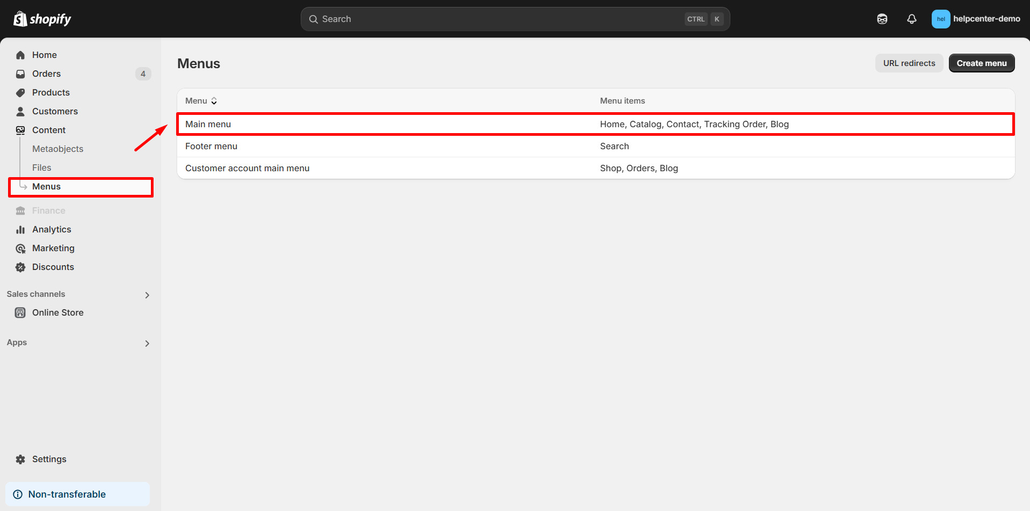1030x511 pixels.
Task: Open the Marketing section
Action: (53, 248)
